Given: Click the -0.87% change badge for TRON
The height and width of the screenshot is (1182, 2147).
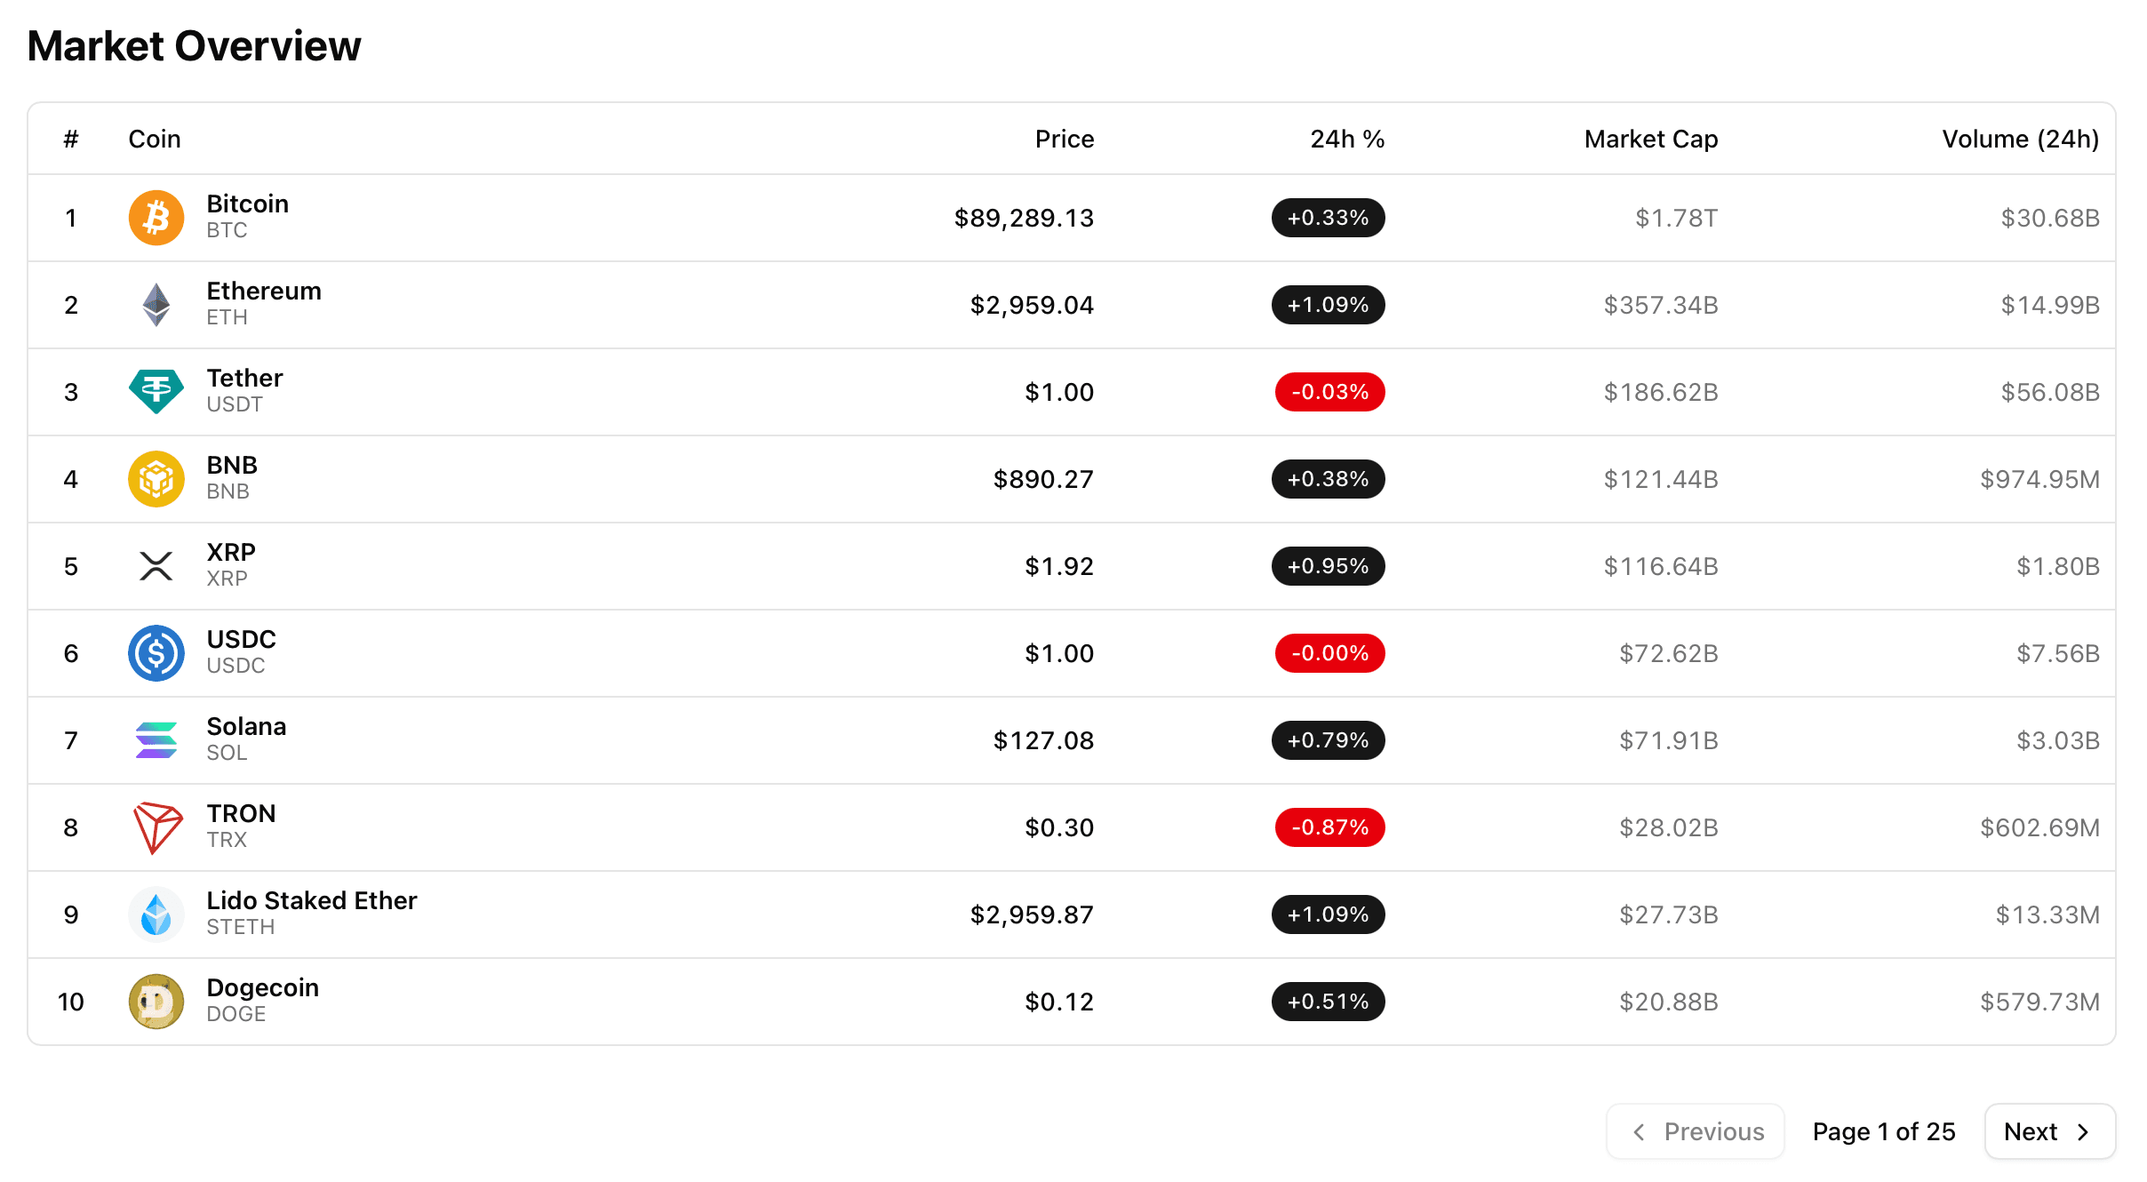Looking at the screenshot, I should (x=1328, y=827).
